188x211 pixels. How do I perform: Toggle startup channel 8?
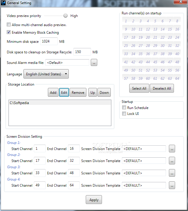point(177,21)
